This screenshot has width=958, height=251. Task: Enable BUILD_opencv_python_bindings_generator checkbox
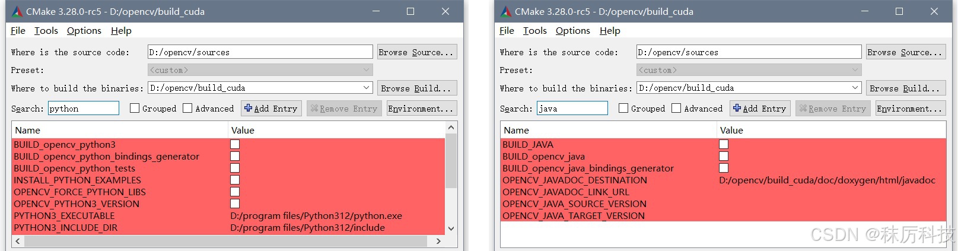tap(235, 156)
